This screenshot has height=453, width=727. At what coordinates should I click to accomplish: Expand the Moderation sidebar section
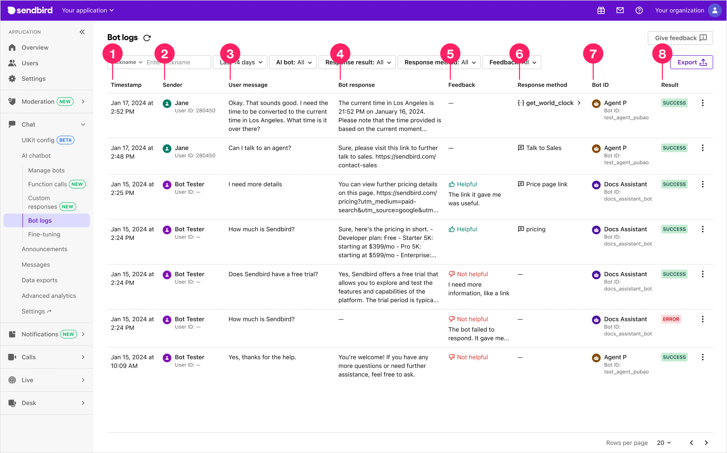[83, 102]
